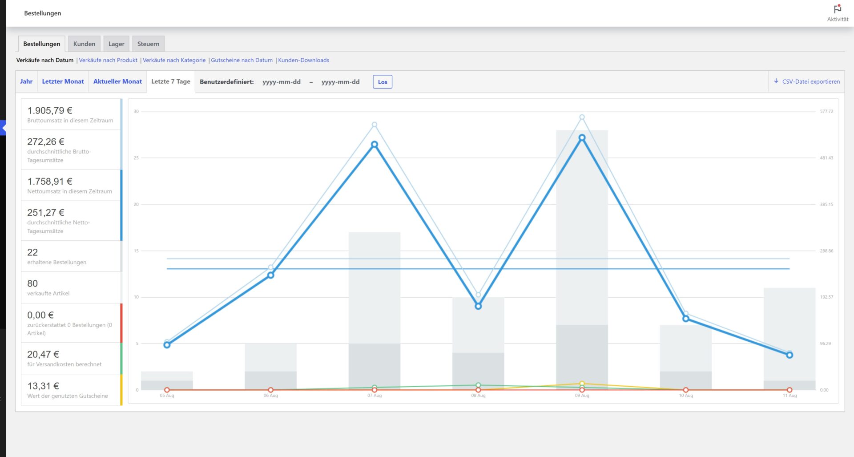Viewport: 854px width, 457px height.
Task: Click the yellow color strip beside Gutscheine value
Action: (x=122, y=390)
